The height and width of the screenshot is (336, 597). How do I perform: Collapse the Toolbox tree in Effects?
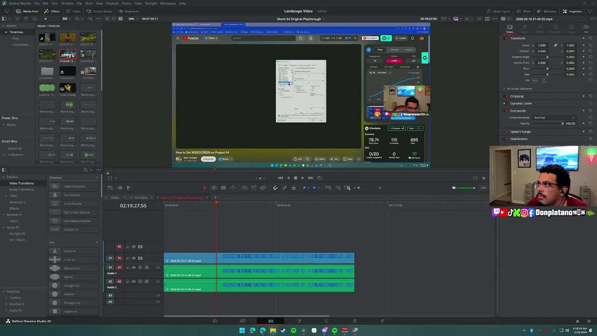4,177
